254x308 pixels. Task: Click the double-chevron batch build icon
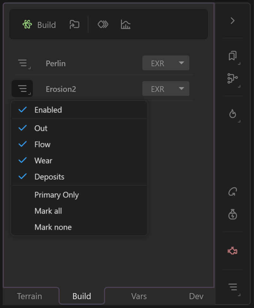(103, 24)
